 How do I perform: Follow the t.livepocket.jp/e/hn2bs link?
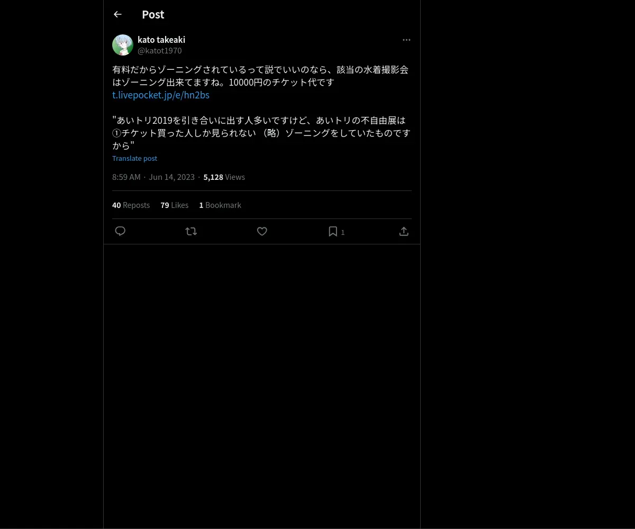click(x=161, y=95)
